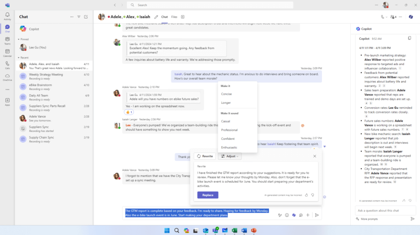Collapse the Pinned chats section
Screen dimensions: 420x235
click(x=19, y=39)
